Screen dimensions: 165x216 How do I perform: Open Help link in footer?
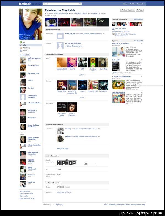(x=144, y=205)
